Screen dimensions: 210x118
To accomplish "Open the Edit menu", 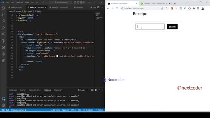I will [12, 2].
